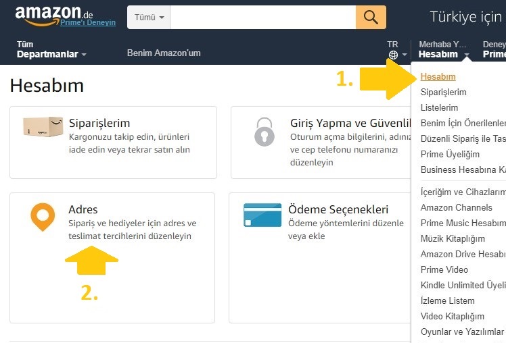506x343 pixels.
Task: Open Business Hesabına menu entry
Action: tap(463, 169)
